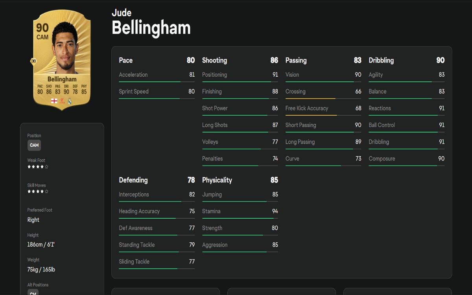The width and height of the screenshot is (472, 295).
Task: Click the first Weak Foot star
Action: (29, 167)
